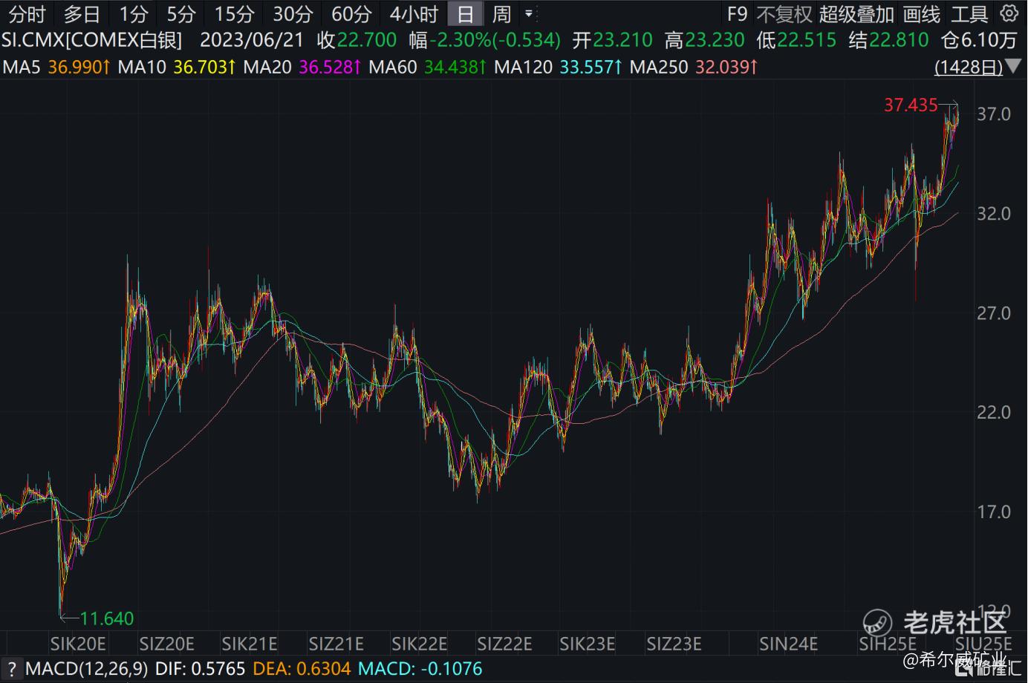Open the 工具 tools menu

pos(969,14)
